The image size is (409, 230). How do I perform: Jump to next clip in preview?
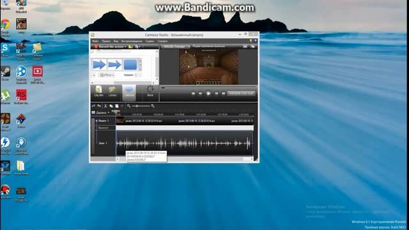coord(224,93)
